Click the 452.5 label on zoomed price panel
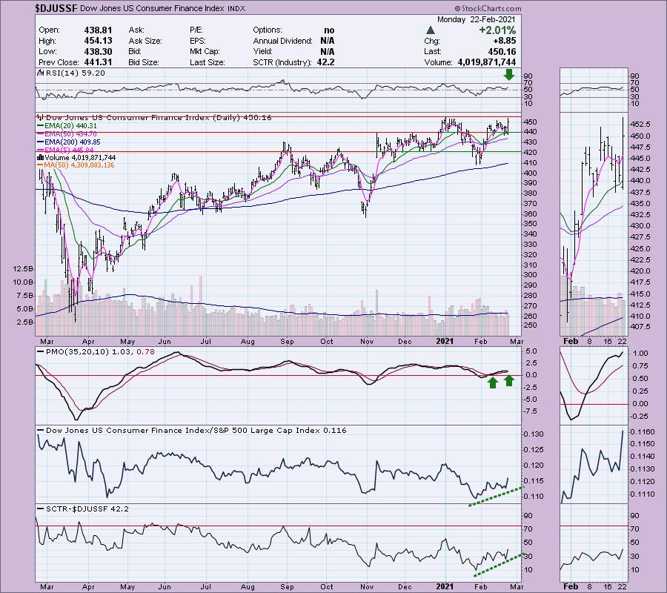Image resolution: width=667 pixels, height=593 pixels. (640, 125)
